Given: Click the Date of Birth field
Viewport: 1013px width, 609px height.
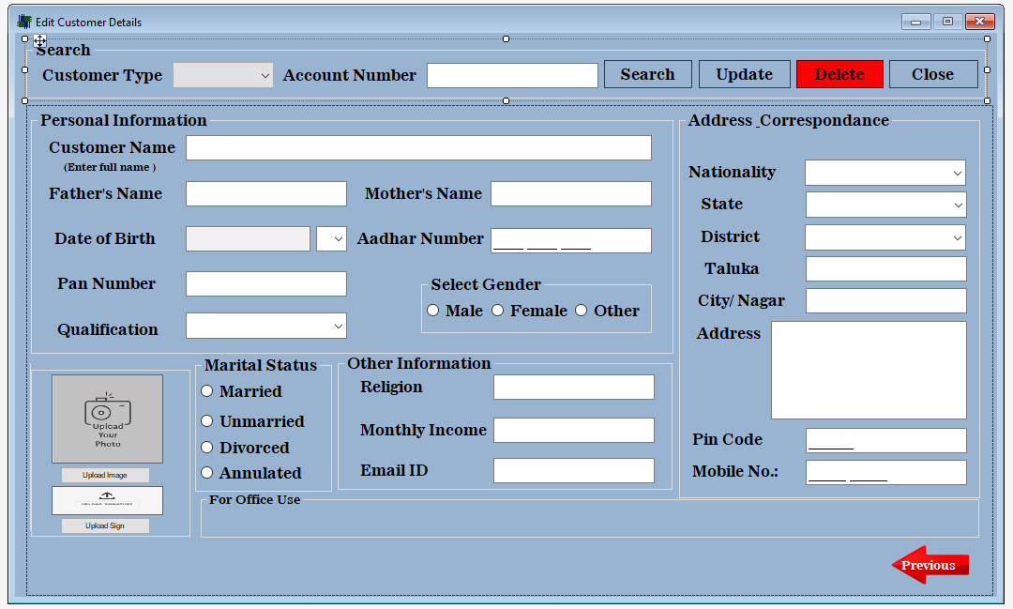Looking at the screenshot, I should [x=248, y=238].
